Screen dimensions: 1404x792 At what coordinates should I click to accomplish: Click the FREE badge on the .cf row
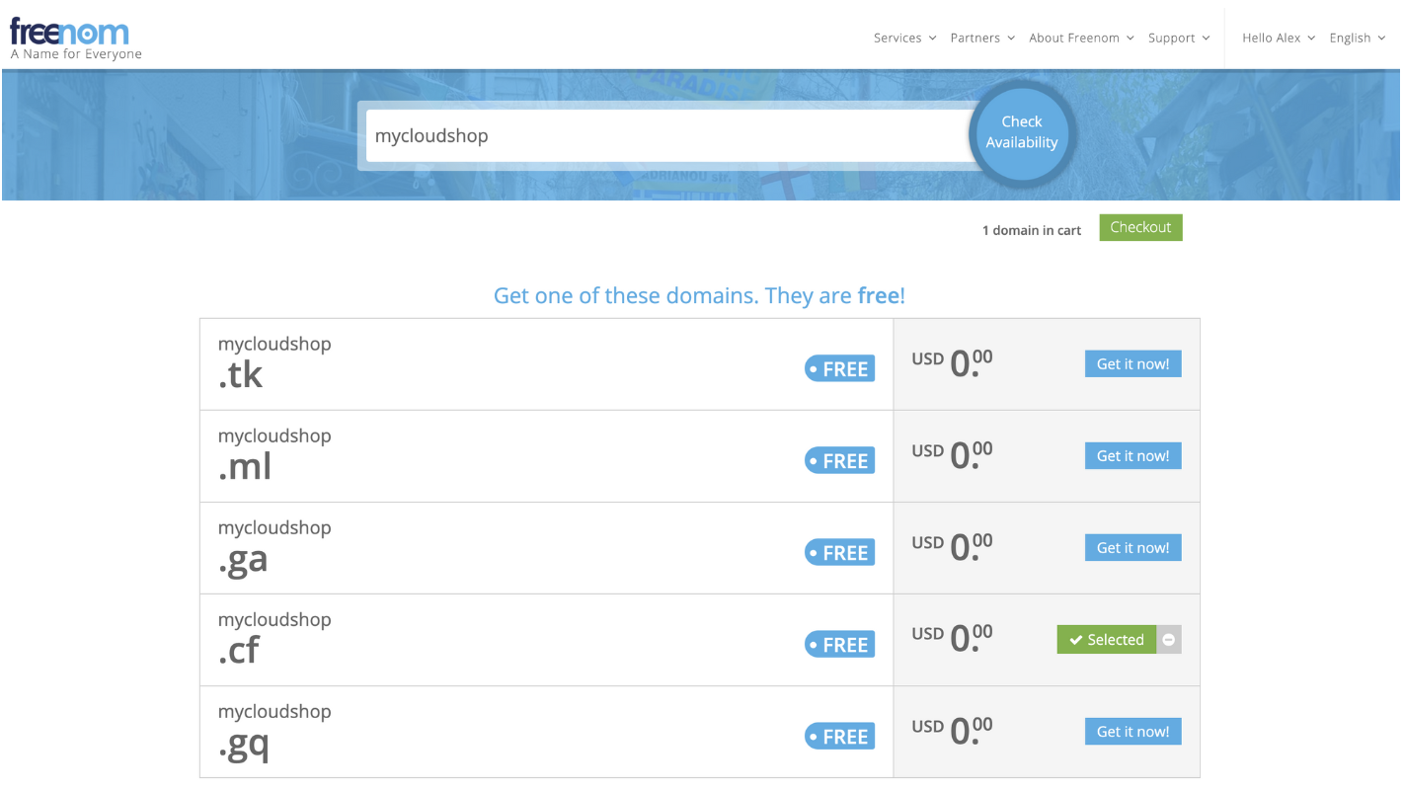(x=839, y=645)
